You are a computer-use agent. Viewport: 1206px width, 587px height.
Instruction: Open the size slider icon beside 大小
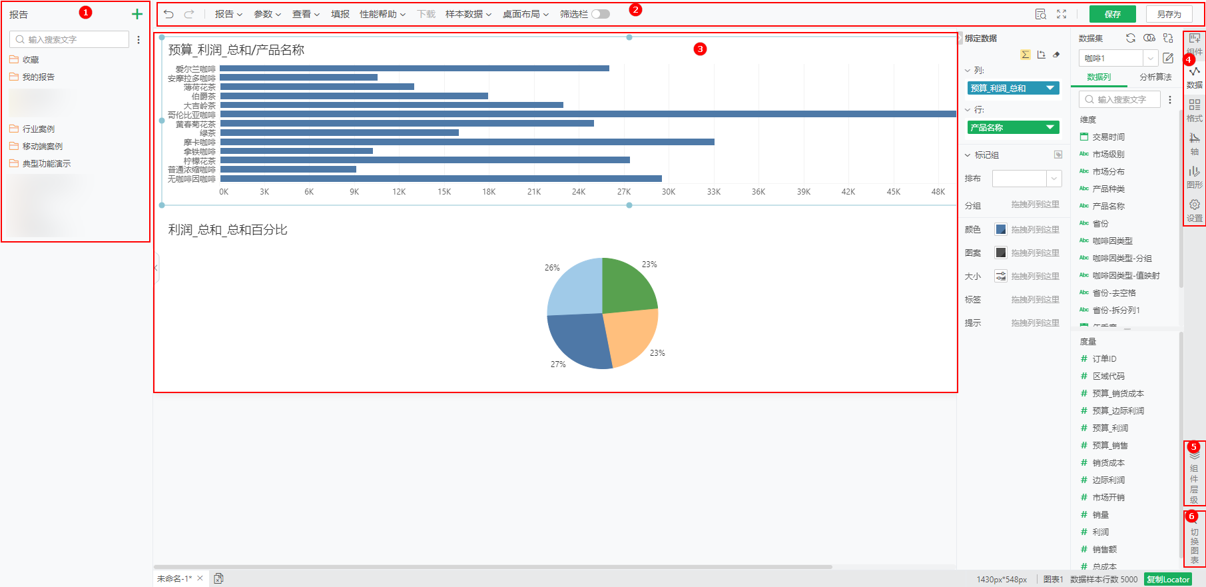[1000, 276]
